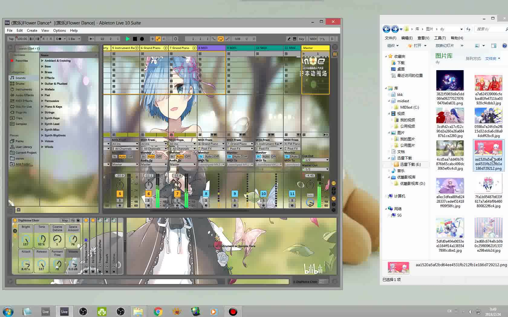Expand Synth Lead folder
508x317 pixels.
tap(42, 124)
